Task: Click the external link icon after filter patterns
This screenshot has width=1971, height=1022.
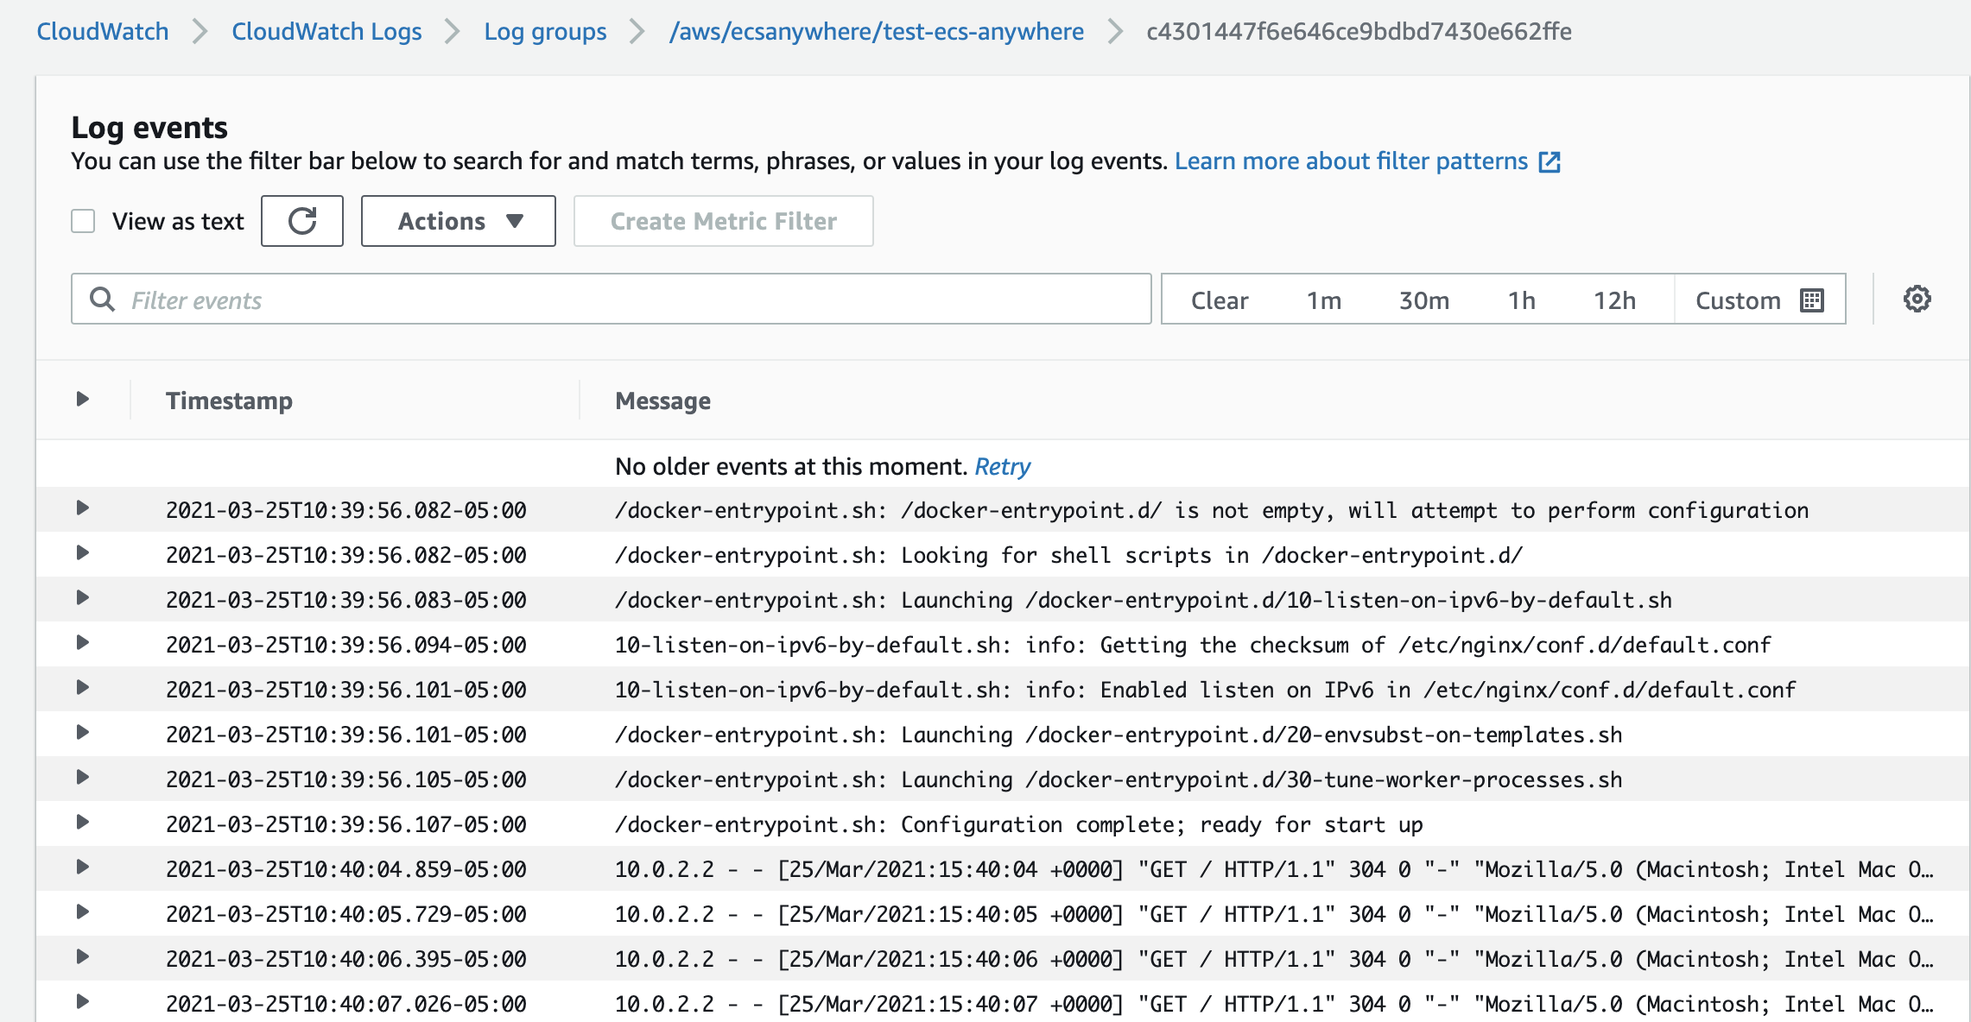Action: 1550,162
